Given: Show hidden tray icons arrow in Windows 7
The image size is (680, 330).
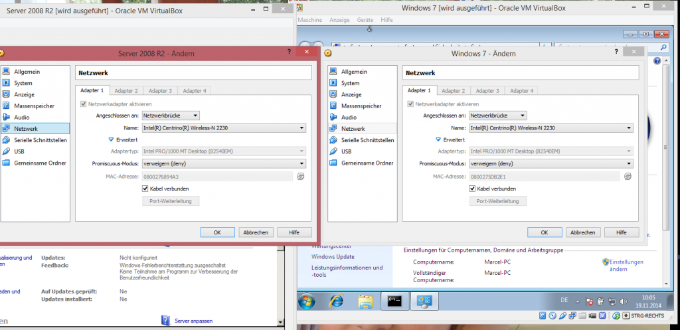Looking at the screenshot, I should pos(577,302).
